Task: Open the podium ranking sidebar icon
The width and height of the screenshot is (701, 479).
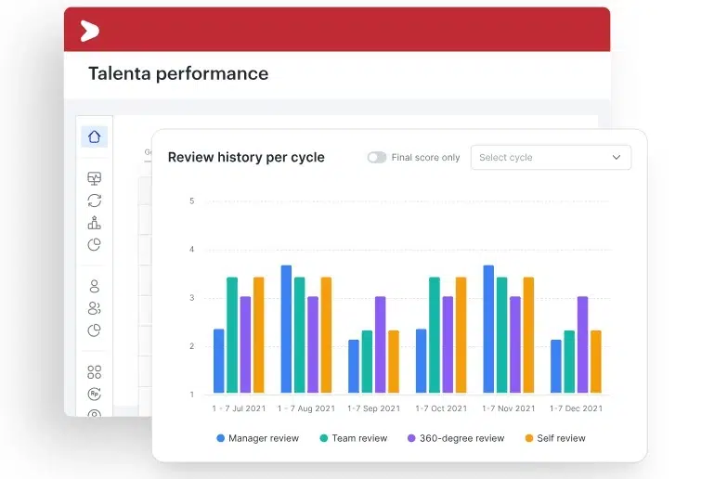Action: point(94,223)
